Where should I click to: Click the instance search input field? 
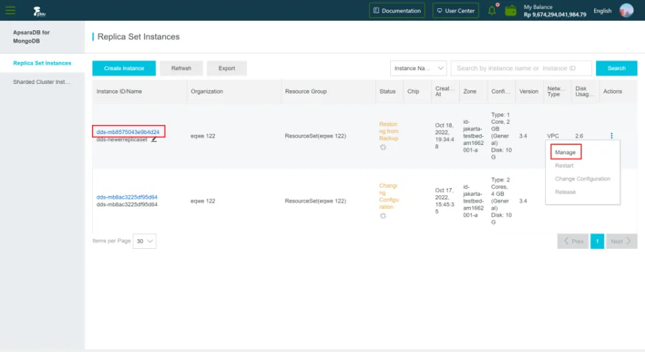(x=521, y=68)
